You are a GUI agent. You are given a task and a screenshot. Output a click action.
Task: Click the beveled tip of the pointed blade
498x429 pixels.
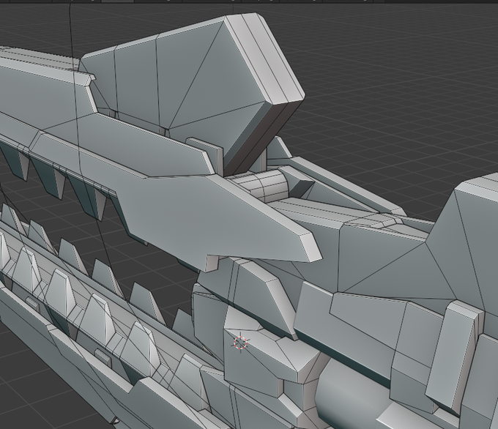pos(310,246)
